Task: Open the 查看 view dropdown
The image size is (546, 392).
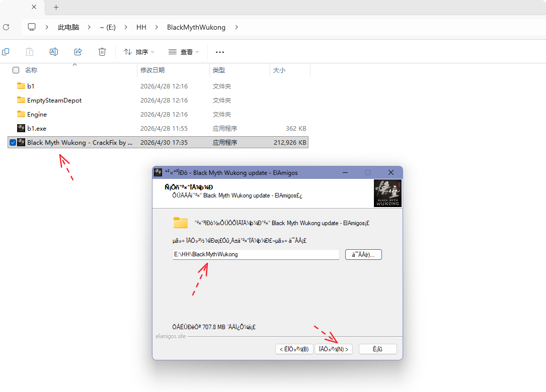Action: 184,52
